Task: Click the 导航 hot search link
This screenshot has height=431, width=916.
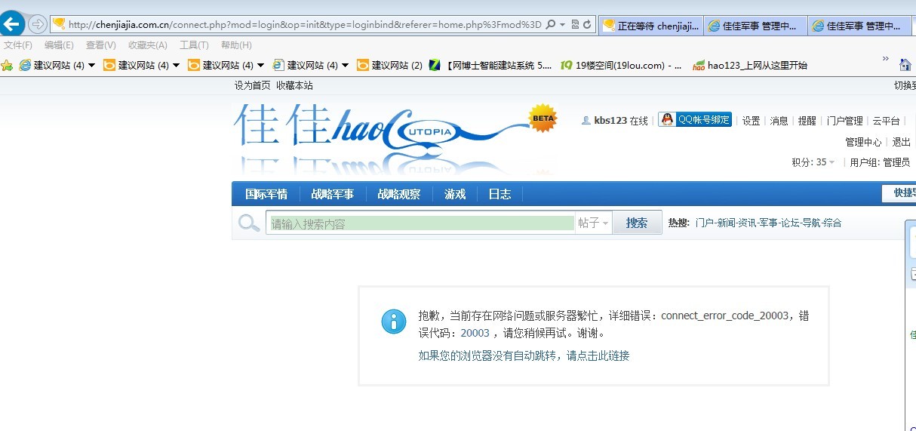Action: (x=810, y=223)
